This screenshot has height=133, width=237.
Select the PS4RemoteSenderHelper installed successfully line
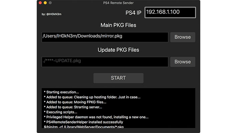83,122
